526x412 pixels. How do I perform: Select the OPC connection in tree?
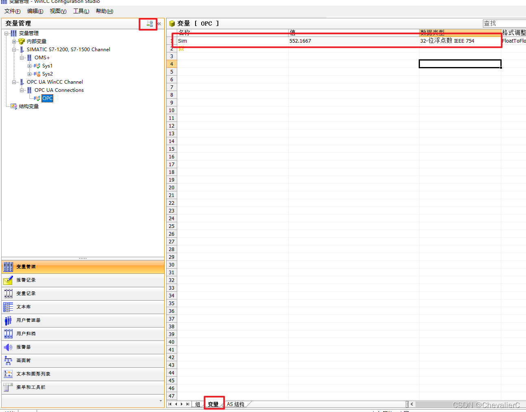tap(48, 98)
